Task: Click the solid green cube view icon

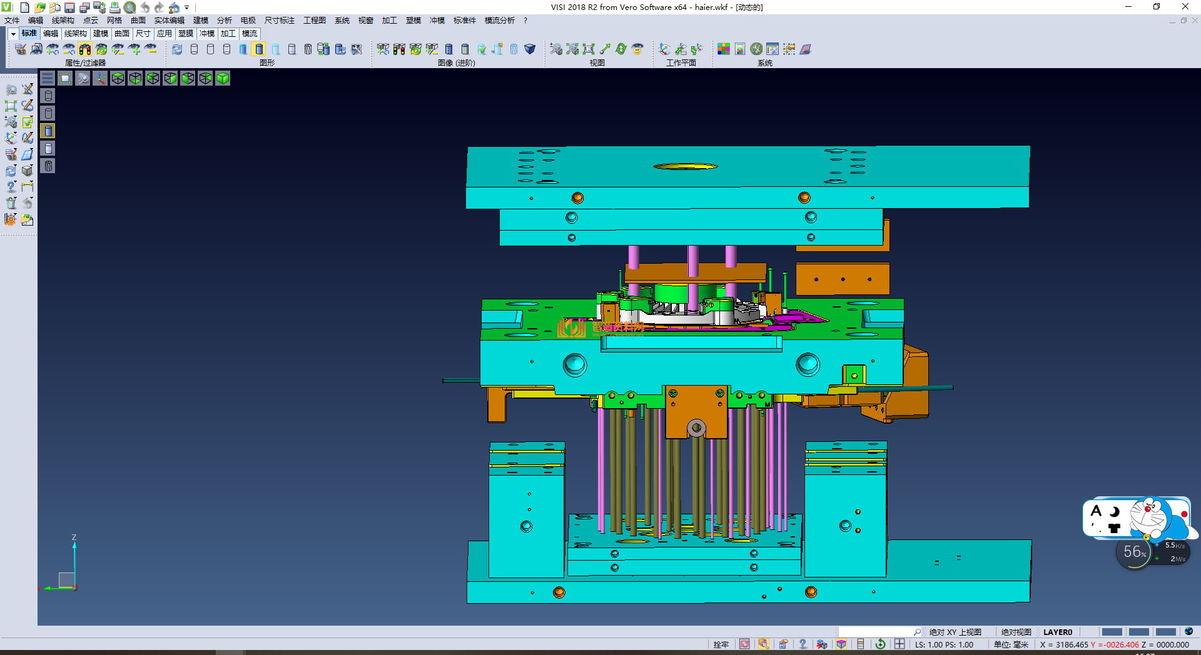Action: coord(223,78)
